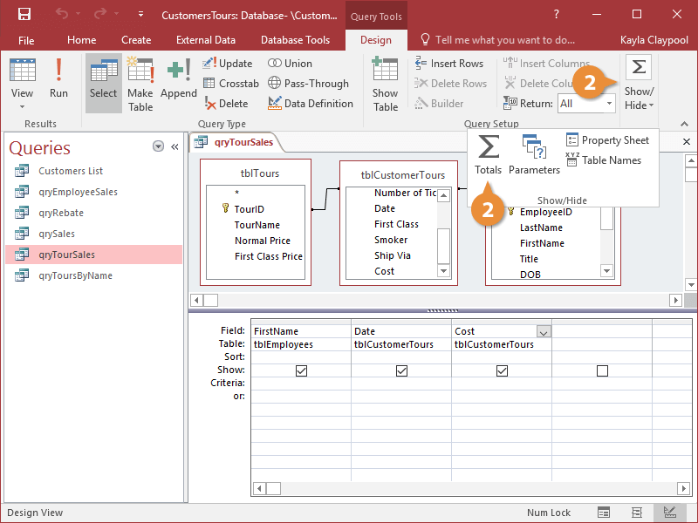Open the External Data ribbon tab
The image size is (698, 523).
pos(206,40)
